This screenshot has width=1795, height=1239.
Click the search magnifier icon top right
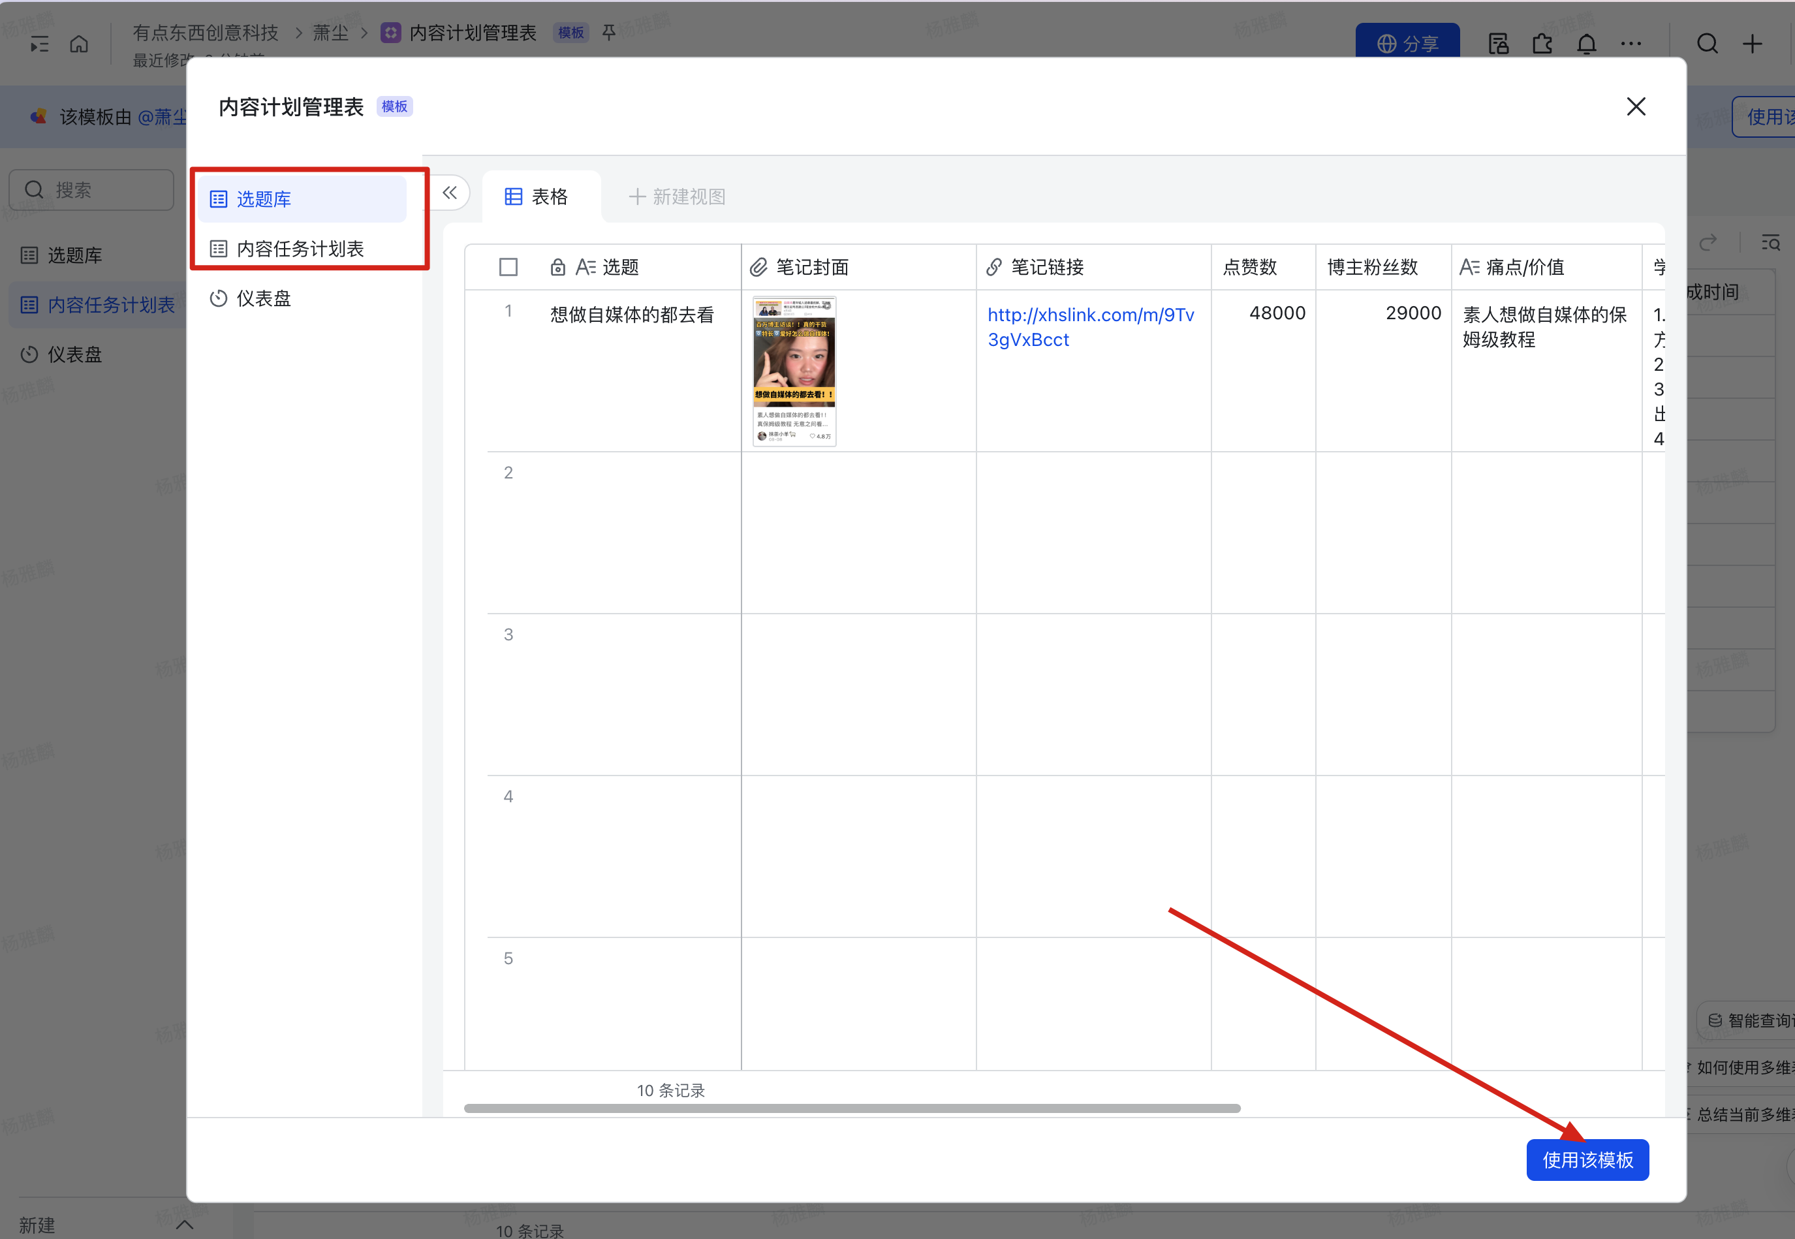1708,44
